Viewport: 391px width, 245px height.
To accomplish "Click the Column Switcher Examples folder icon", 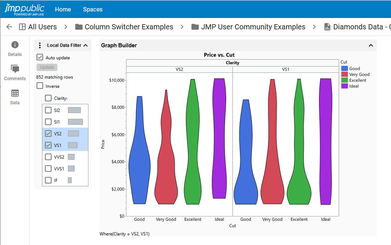I will [x=79, y=27].
